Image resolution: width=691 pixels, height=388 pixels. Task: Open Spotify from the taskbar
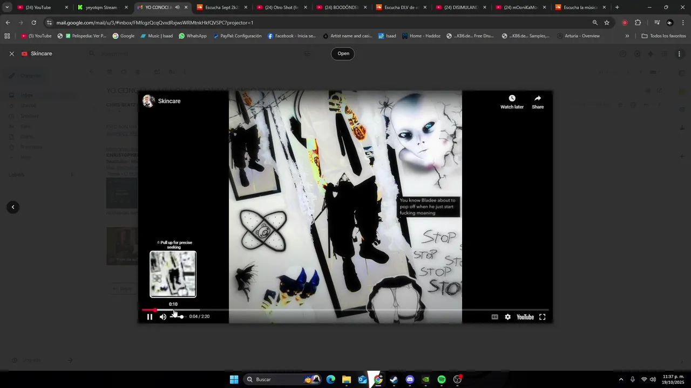[x=442, y=379]
